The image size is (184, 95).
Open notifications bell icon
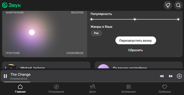tap(168, 5)
